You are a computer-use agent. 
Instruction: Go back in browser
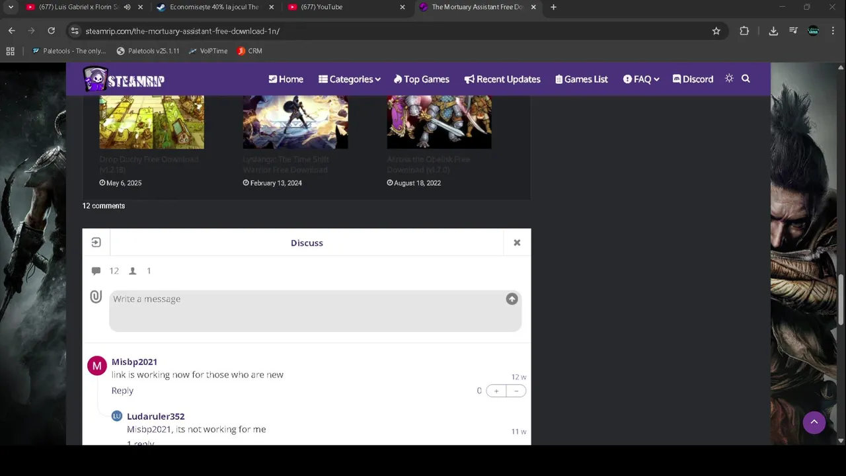pos(11,31)
